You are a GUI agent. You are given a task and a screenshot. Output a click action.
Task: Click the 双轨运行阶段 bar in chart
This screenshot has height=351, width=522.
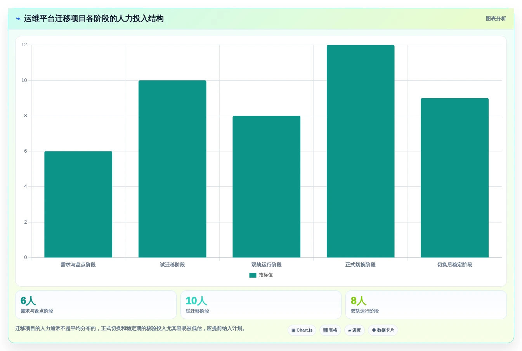(266, 186)
